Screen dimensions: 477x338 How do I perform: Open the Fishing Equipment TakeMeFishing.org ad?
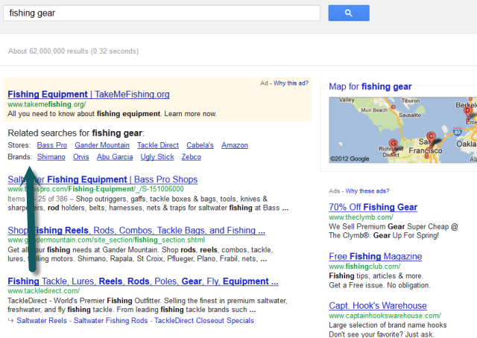point(88,95)
